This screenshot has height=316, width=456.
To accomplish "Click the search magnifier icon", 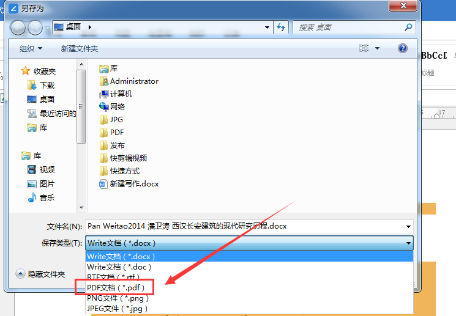I will 408,28.
